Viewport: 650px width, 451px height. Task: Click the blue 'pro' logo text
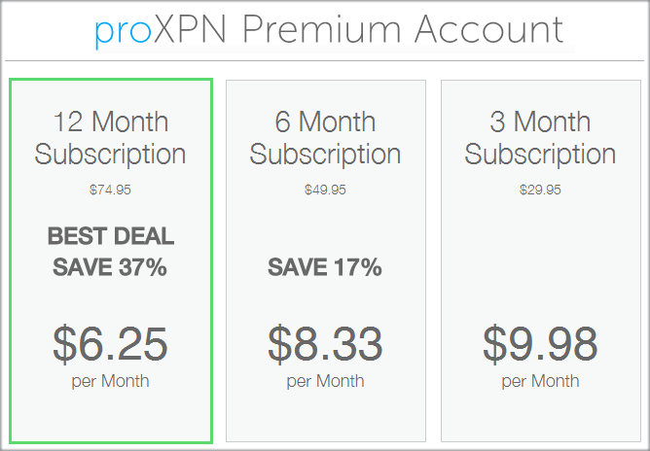pyautogui.click(x=123, y=33)
